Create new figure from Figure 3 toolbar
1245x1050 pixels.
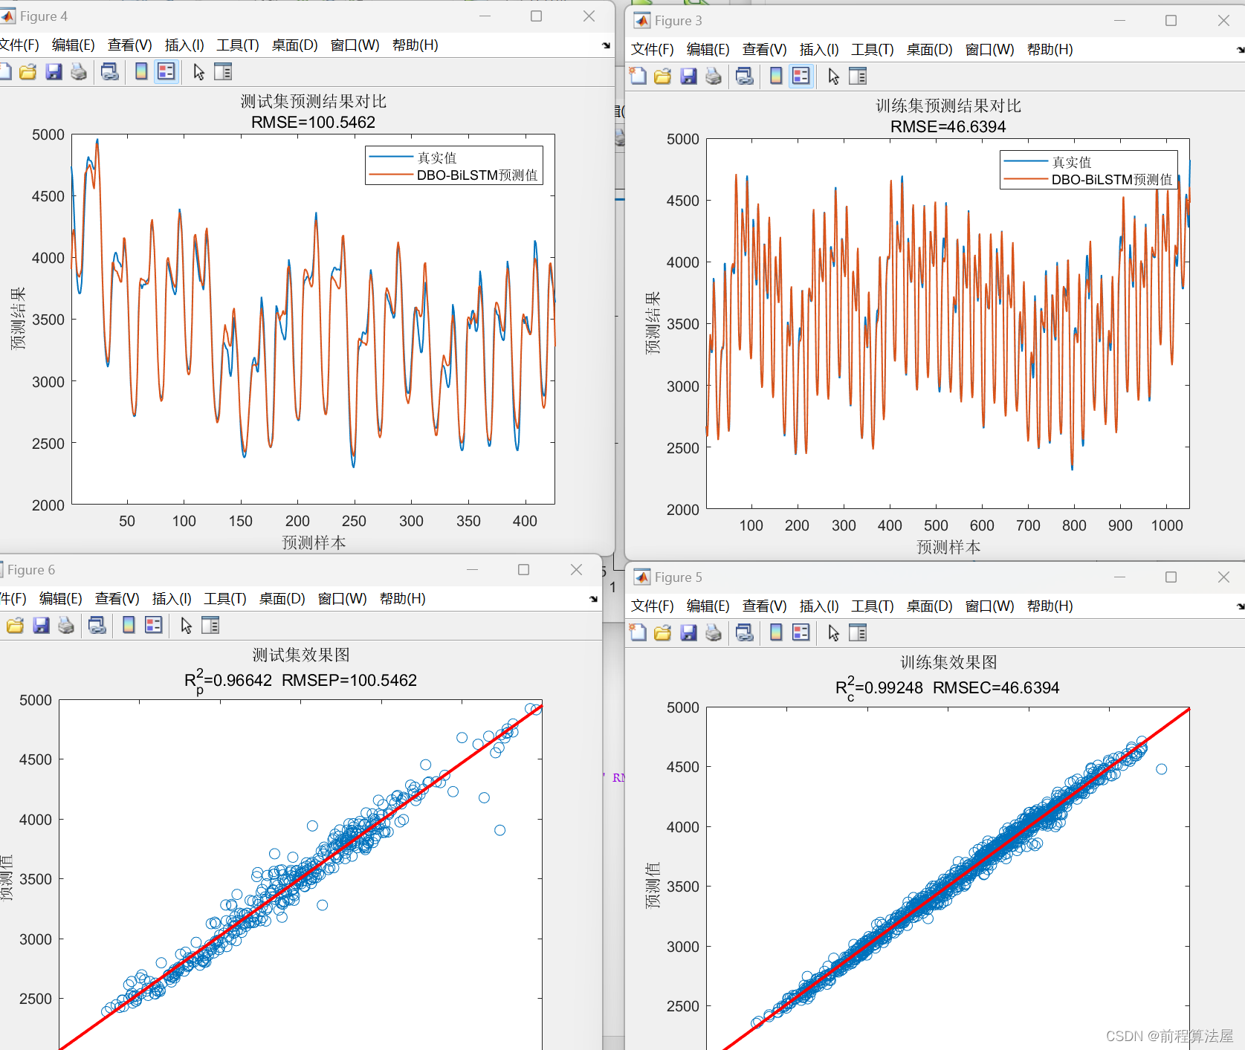(638, 77)
